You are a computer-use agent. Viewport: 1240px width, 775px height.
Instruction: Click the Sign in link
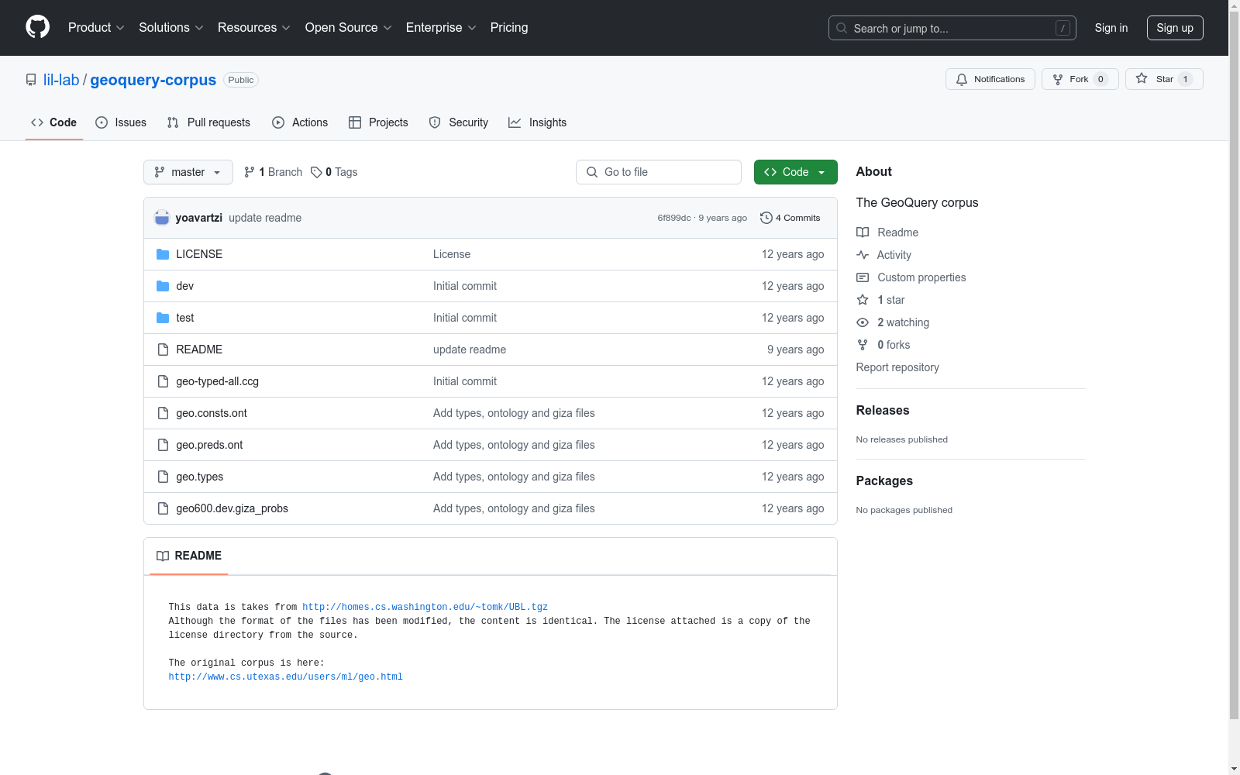pos(1111,28)
